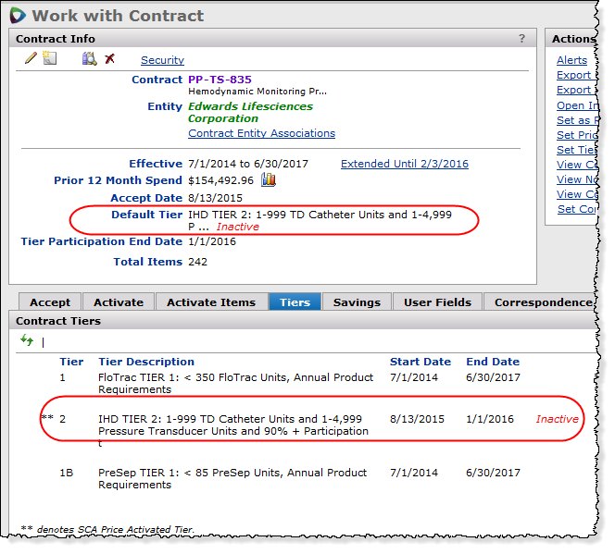Switch to the Accept tab

tap(50, 302)
